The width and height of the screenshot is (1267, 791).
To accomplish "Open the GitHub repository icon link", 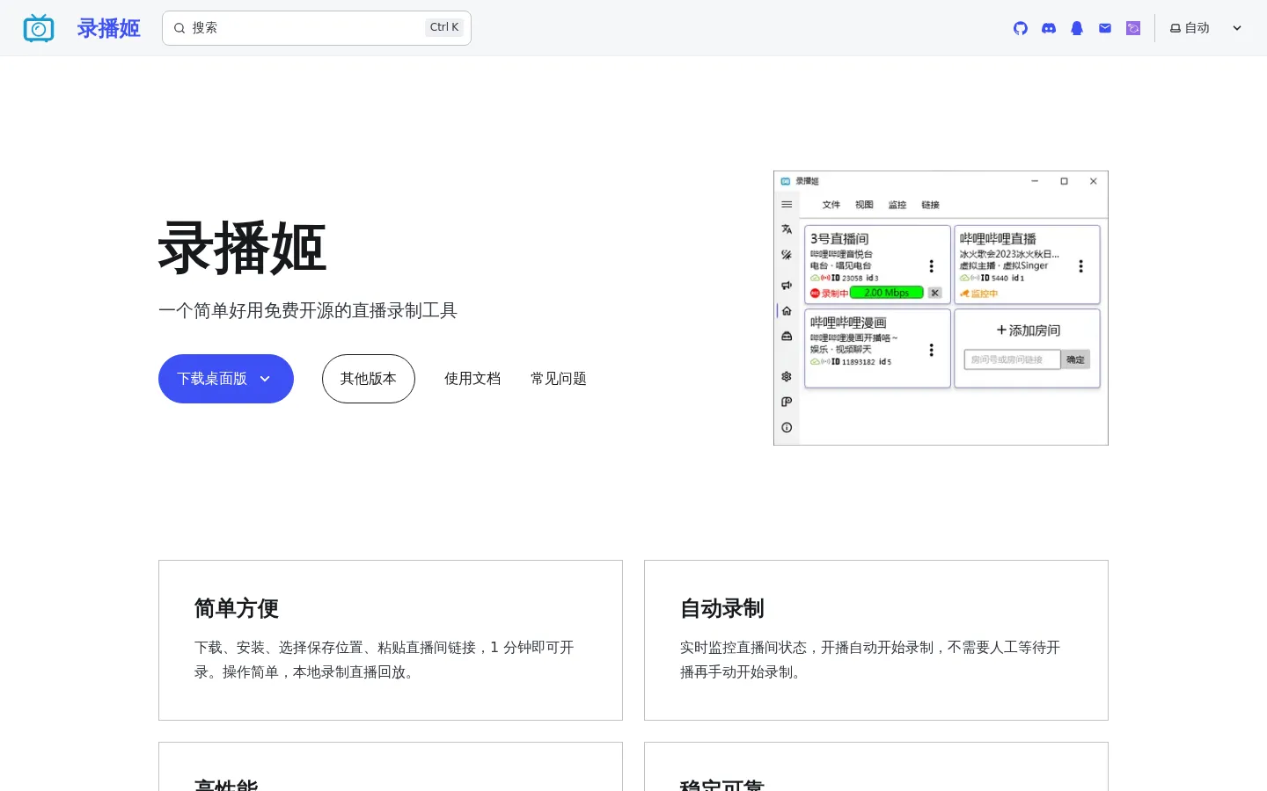I will coord(1021,28).
